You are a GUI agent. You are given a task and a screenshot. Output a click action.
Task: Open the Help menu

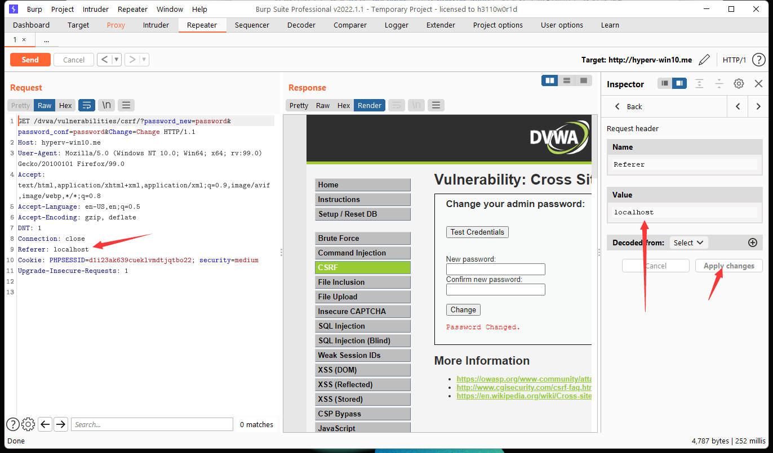[199, 9]
